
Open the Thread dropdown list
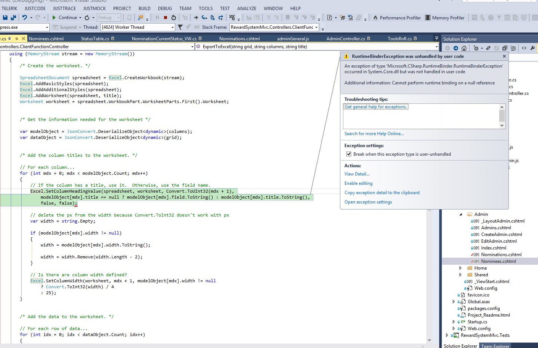(x=172, y=27)
